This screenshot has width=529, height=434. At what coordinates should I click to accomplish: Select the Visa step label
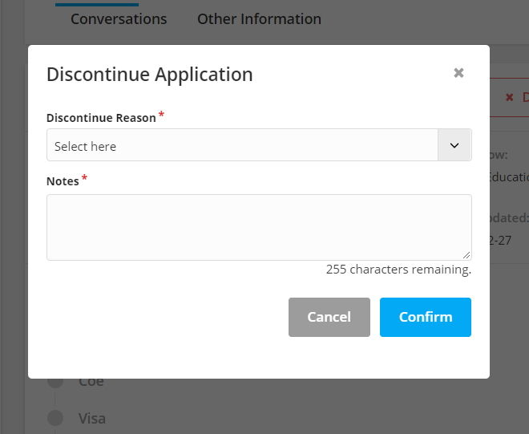pyautogui.click(x=92, y=419)
